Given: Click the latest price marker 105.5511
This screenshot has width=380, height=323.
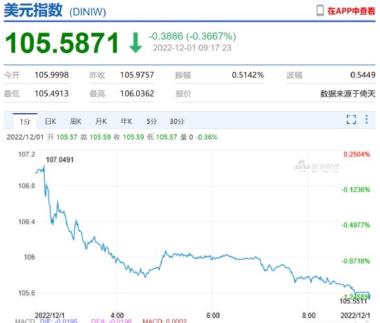Looking at the screenshot, I should point(353,301).
